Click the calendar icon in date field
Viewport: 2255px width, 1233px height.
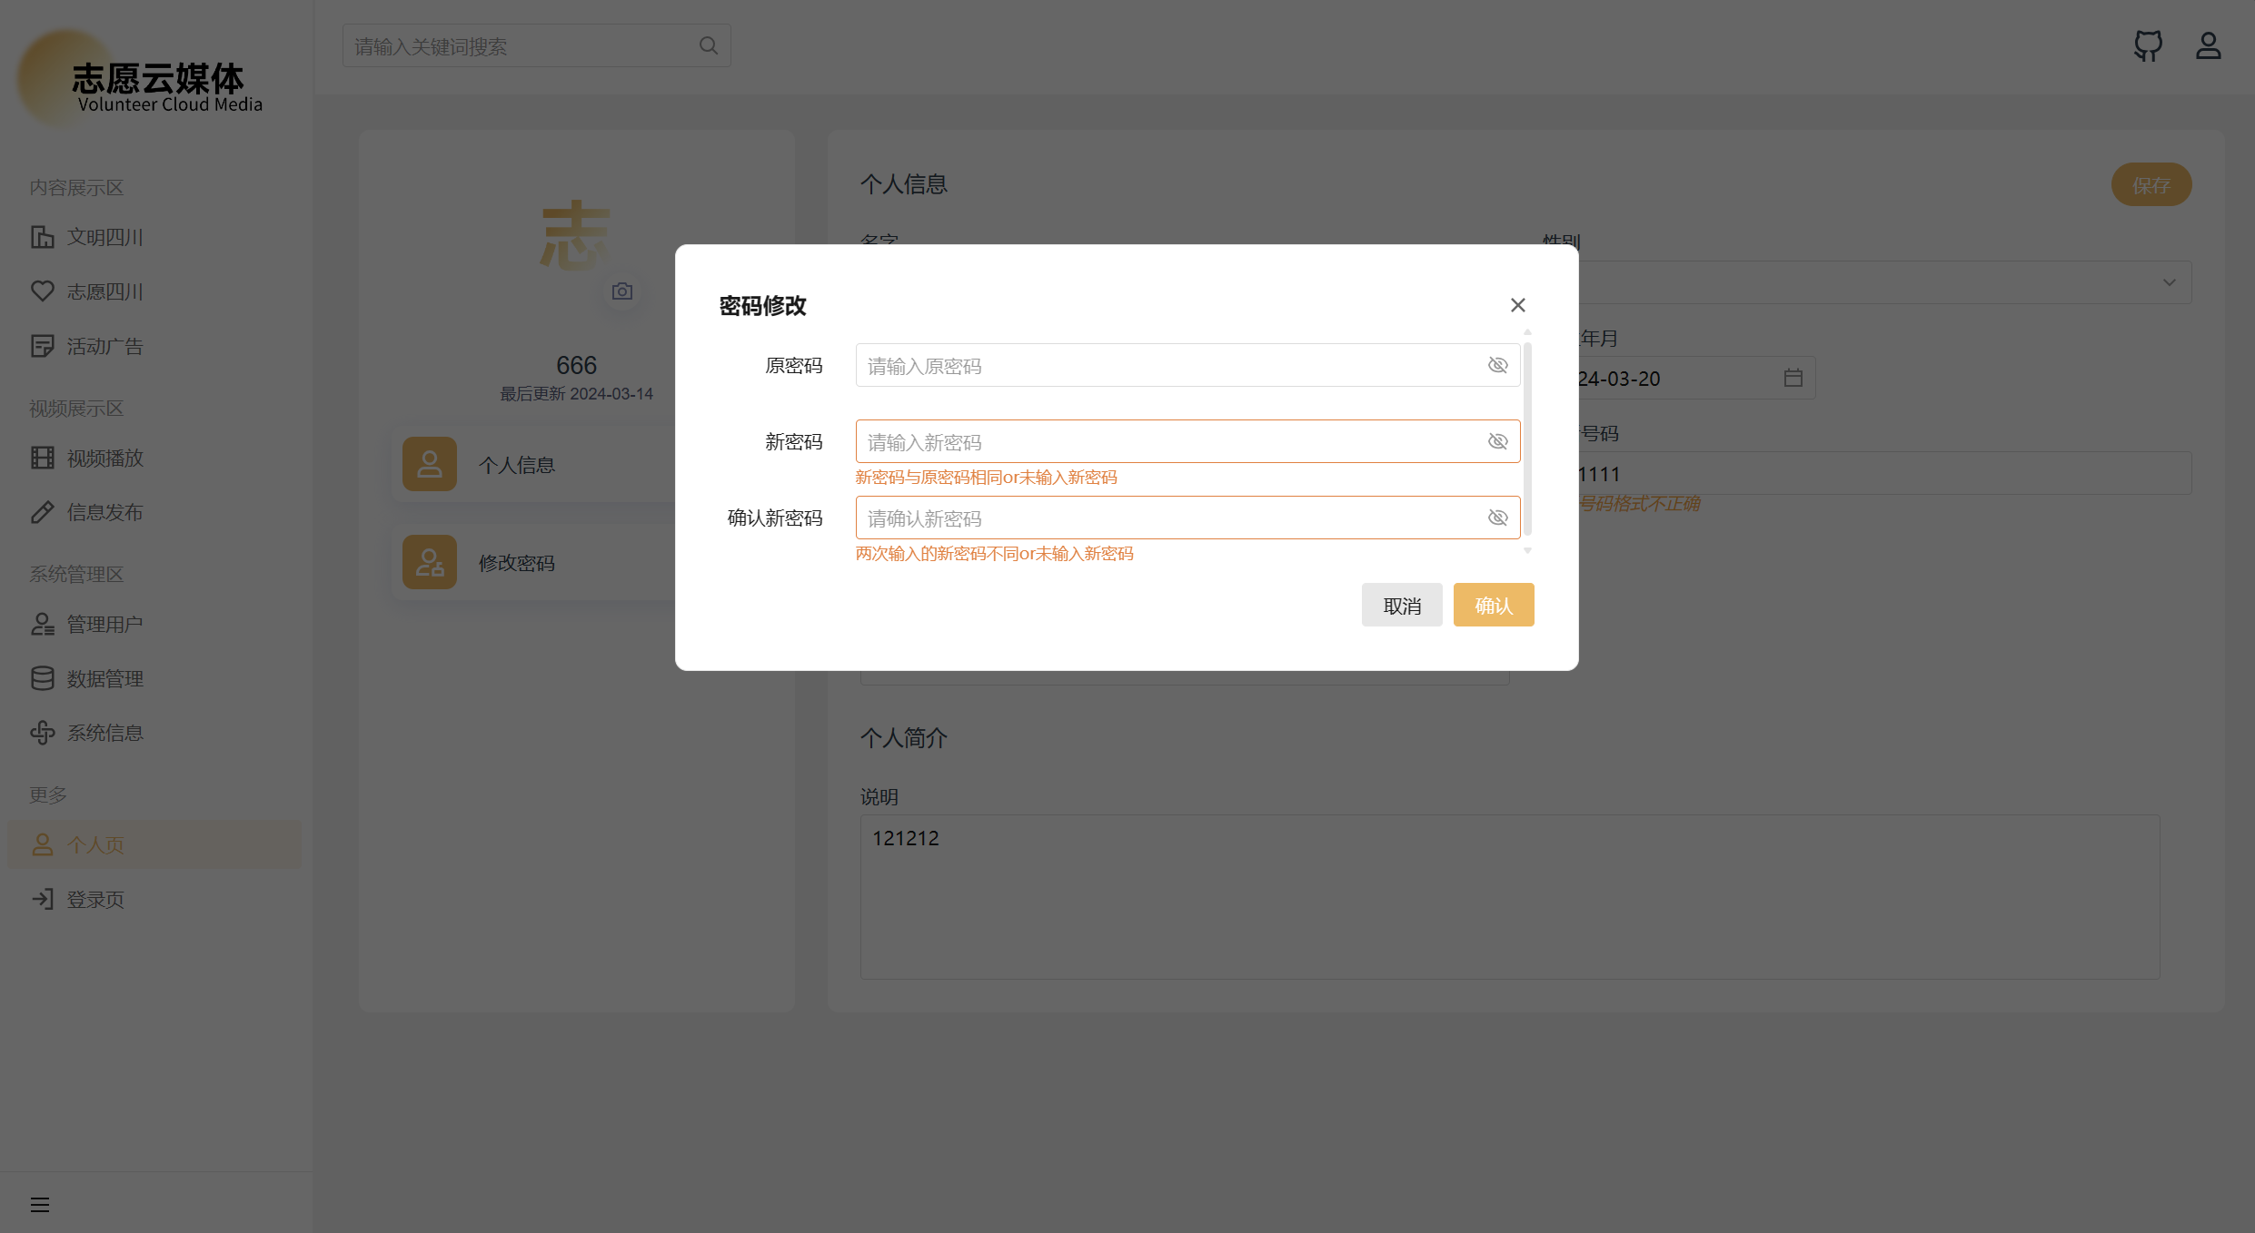click(x=1793, y=378)
